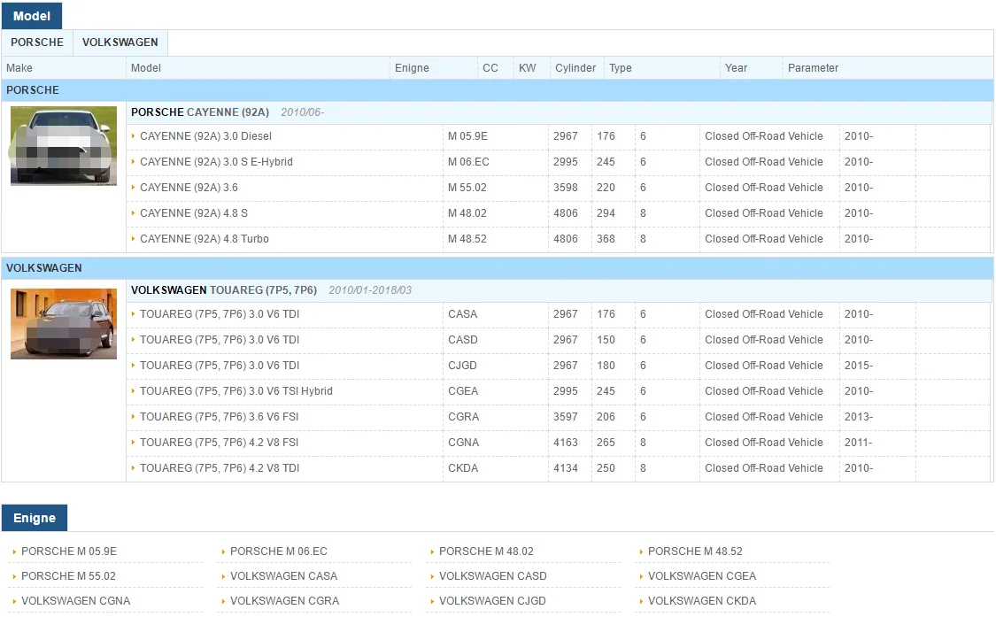Open CAYENNE (92A) 4.8 S model link
The image size is (996, 617).
[x=194, y=212]
